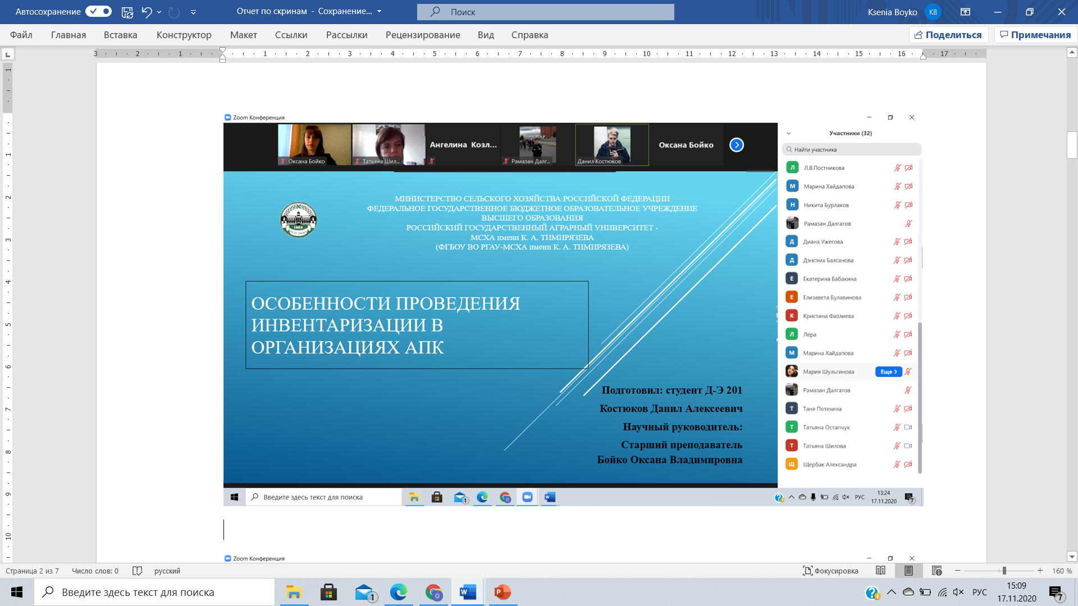The width and height of the screenshot is (1078, 606).
Task: Click the Redo icon in quick access toolbar
Action: 174,12
